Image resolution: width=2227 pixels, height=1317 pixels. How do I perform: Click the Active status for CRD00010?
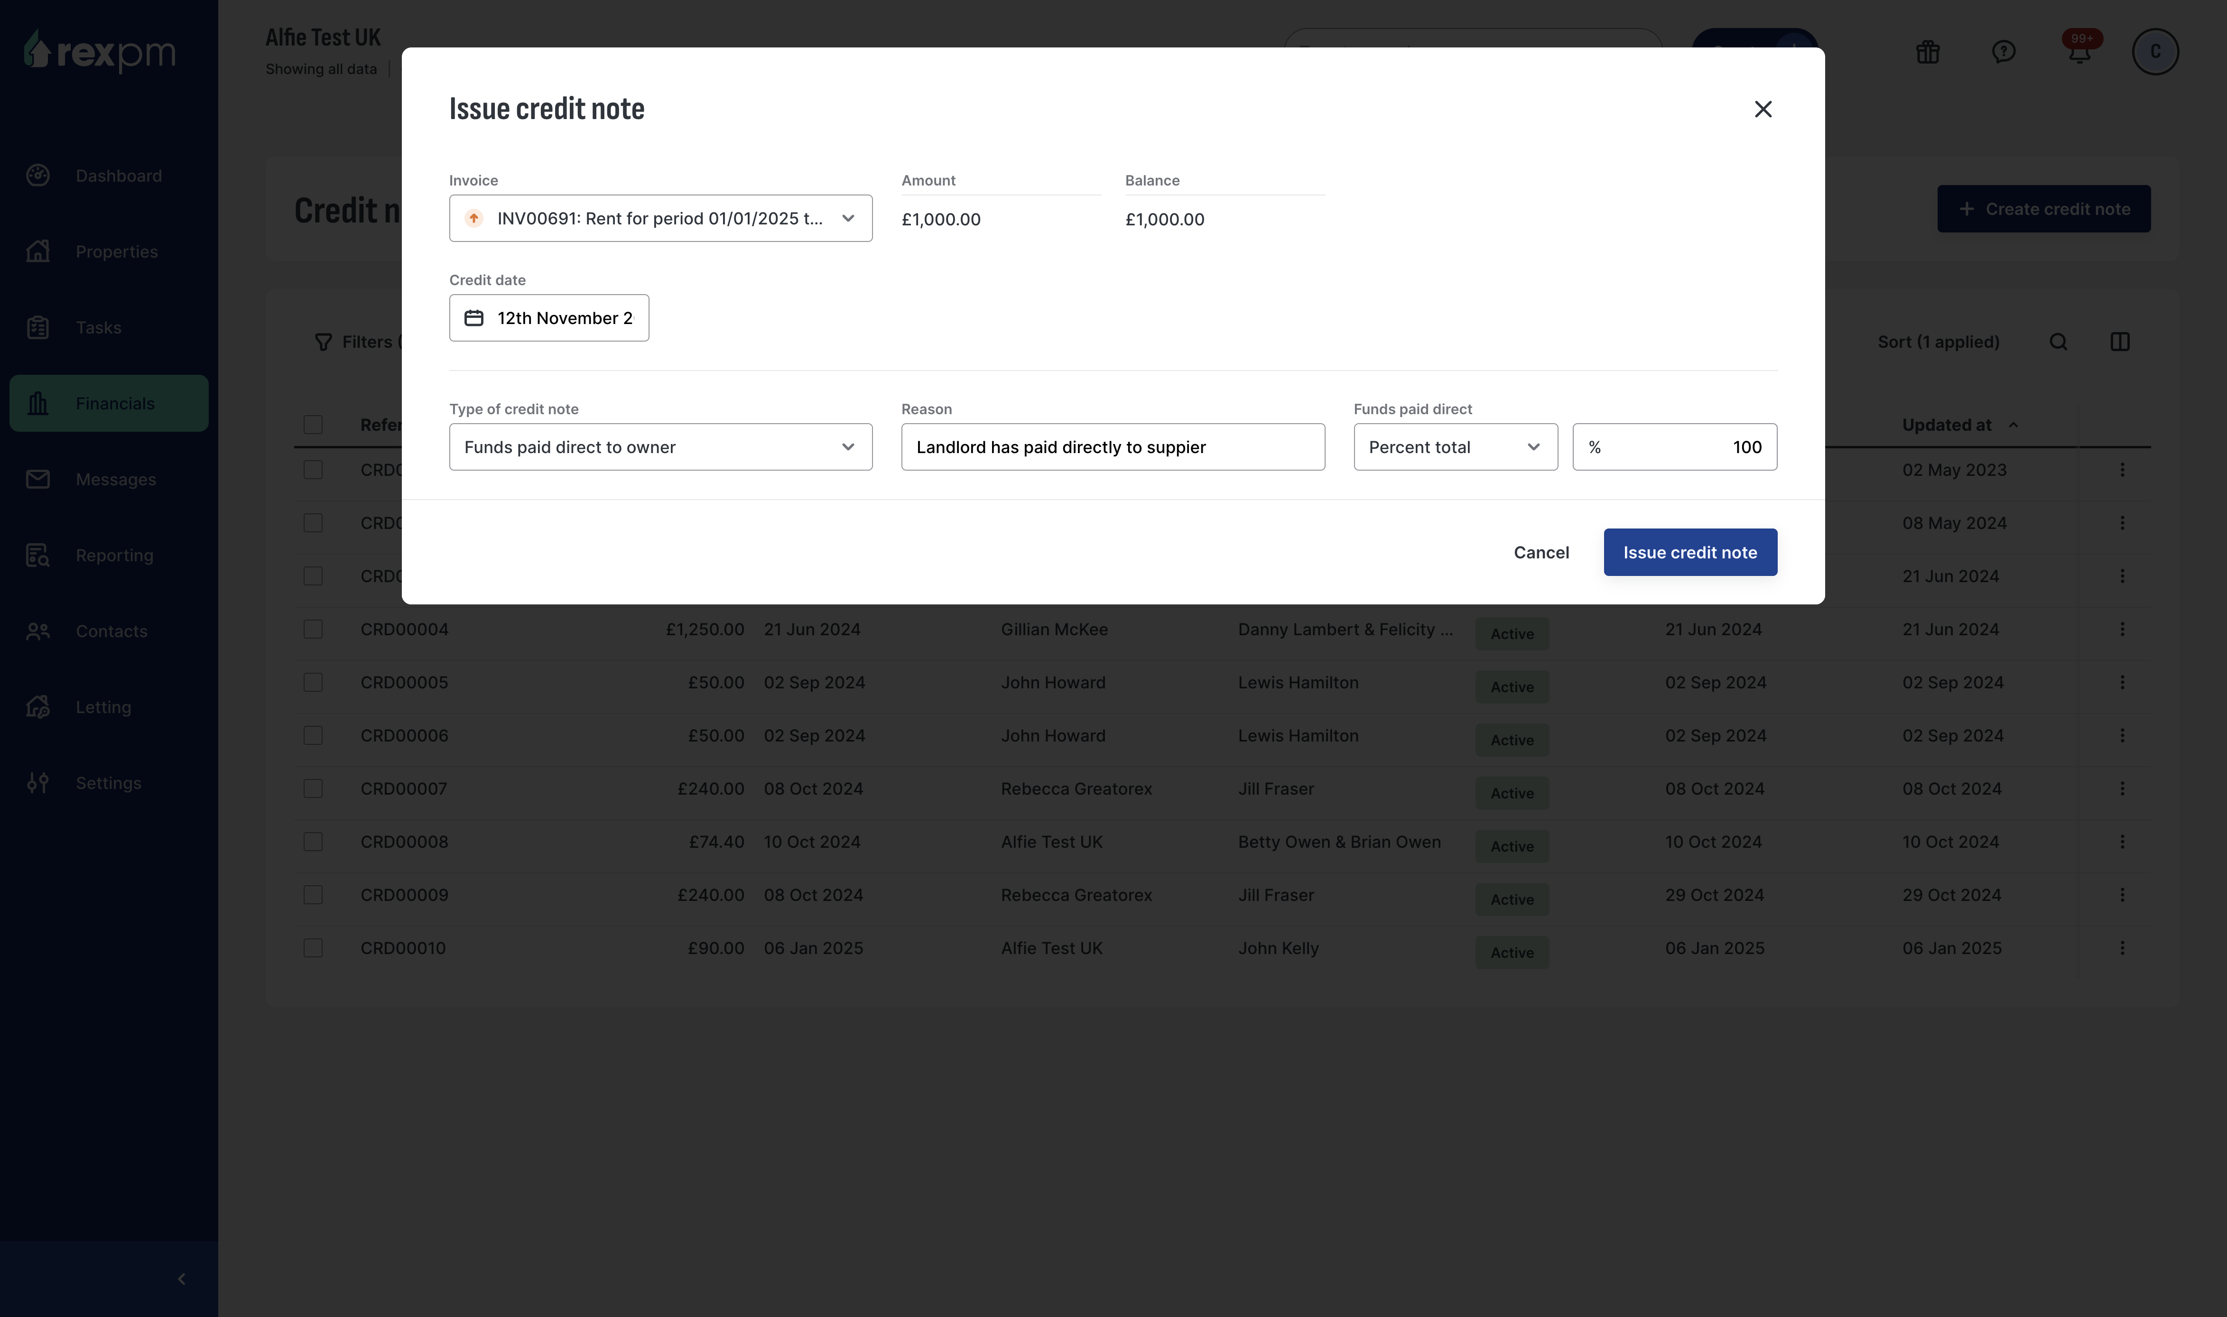(1512, 952)
